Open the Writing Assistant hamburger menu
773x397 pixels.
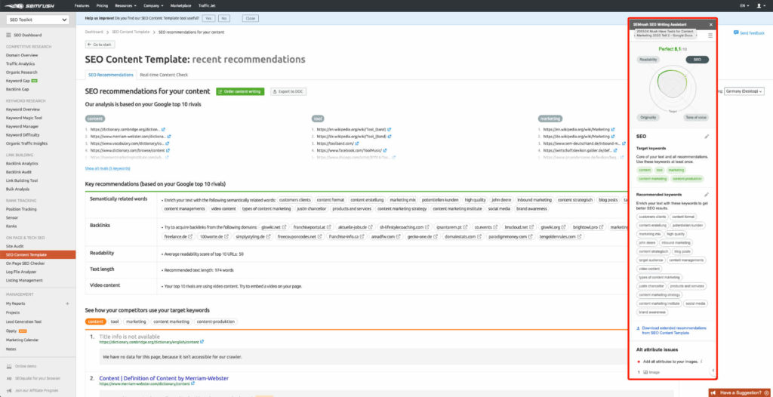[710, 35]
